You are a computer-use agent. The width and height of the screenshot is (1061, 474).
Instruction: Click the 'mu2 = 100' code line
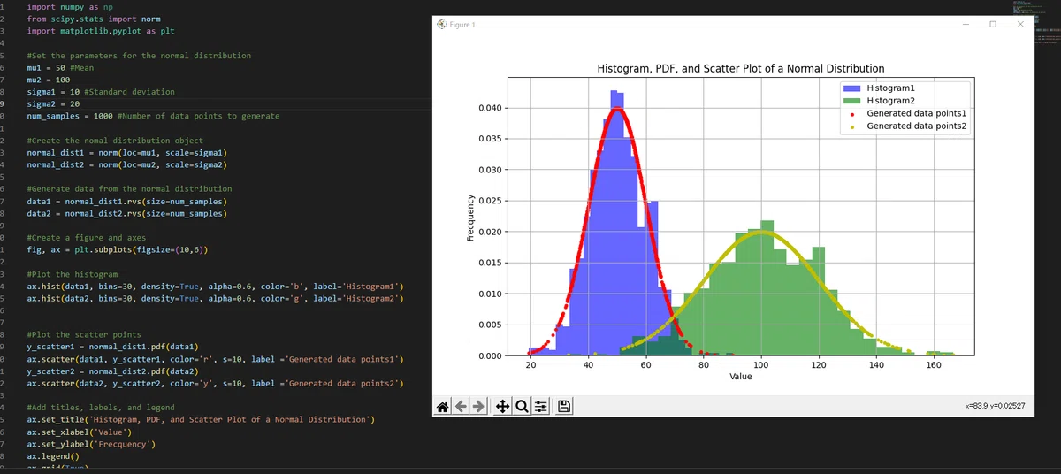pyautogui.click(x=49, y=80)
